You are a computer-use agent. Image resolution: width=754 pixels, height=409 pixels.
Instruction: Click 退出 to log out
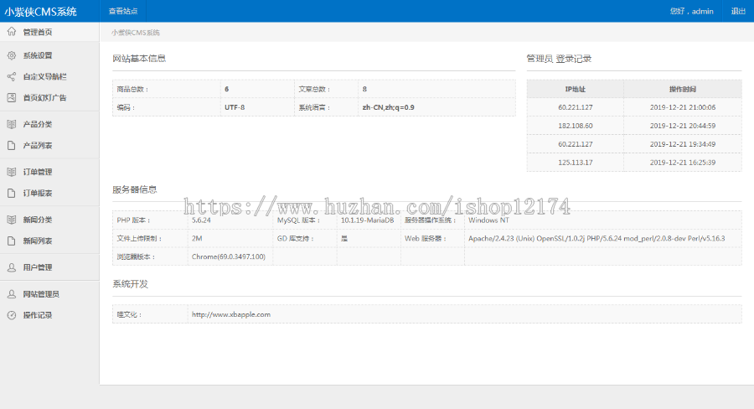738,11
